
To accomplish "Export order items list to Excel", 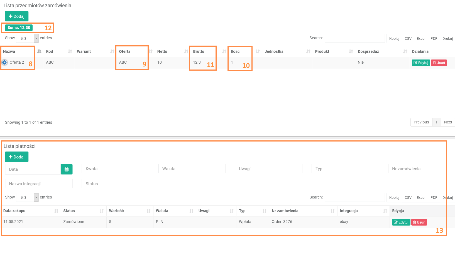I will [421, 39].
